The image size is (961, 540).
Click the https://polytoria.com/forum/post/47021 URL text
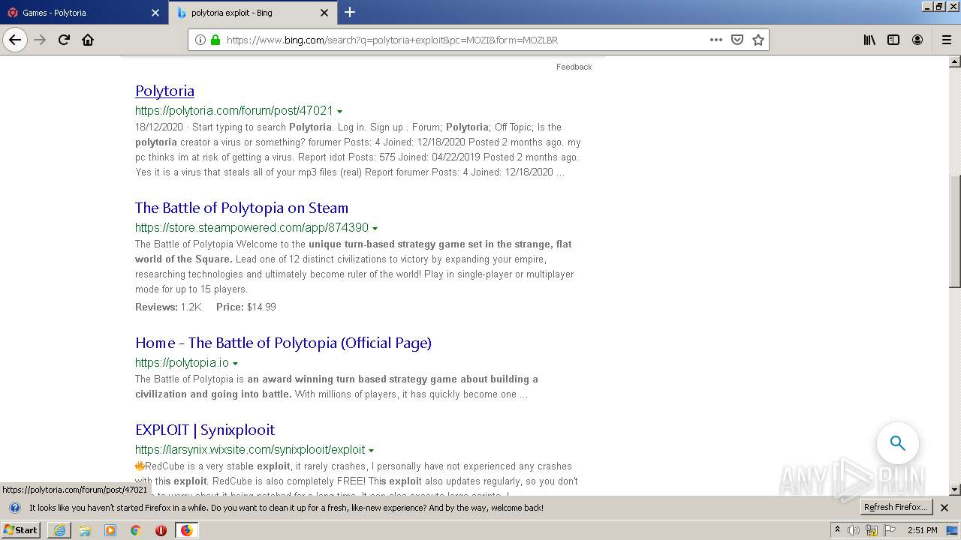point(234,110)
